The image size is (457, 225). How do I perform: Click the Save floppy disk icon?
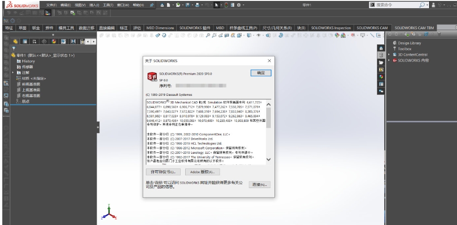(x=188, y=5)
